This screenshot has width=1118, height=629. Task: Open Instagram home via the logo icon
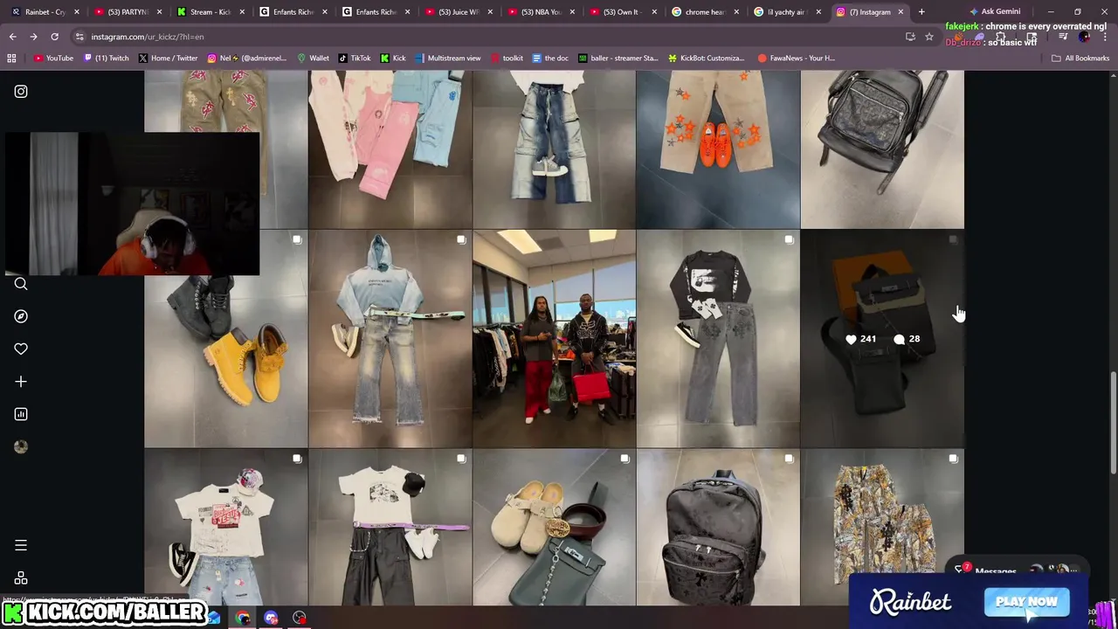pos(21,91)
